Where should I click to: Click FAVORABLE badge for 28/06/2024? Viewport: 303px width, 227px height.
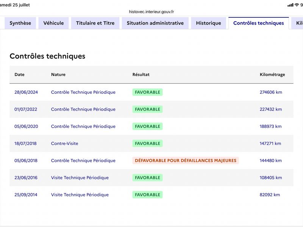(147, 92)
